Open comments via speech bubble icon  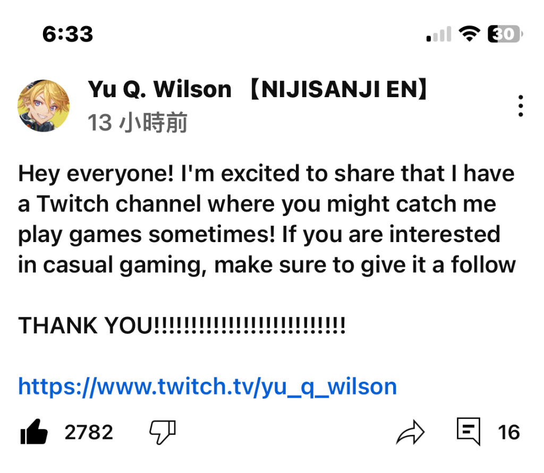pyautogui.click(x=469, y=432)
